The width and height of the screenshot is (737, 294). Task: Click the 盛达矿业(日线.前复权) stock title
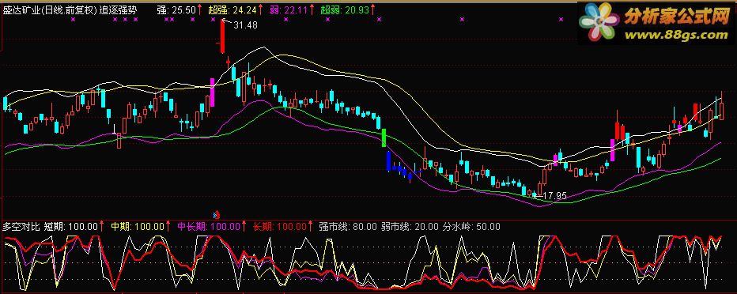point(50,9)
